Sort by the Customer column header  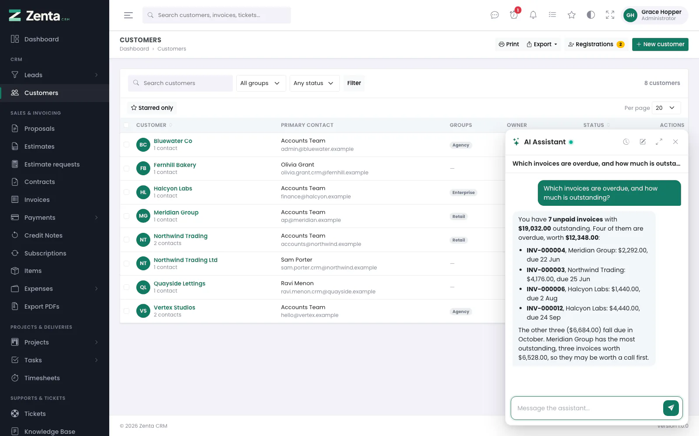(154, 125)
